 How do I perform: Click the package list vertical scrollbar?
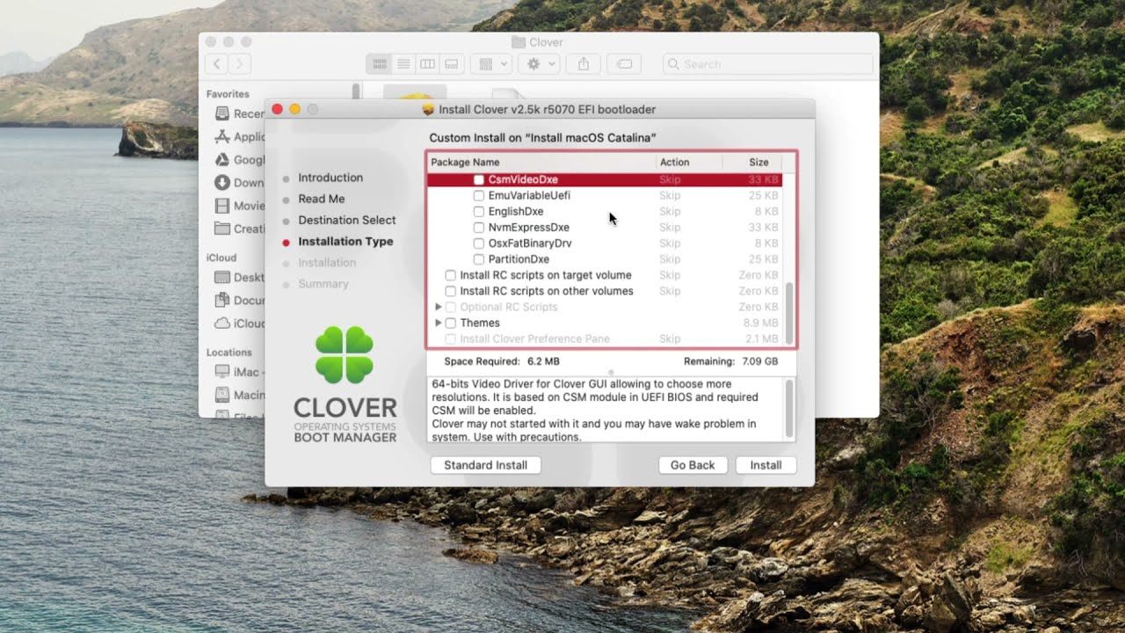click(788, 314)
